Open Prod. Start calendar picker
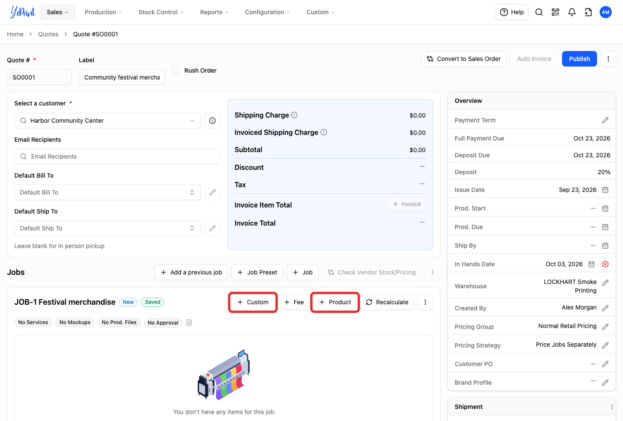 (x=605, y=208)
